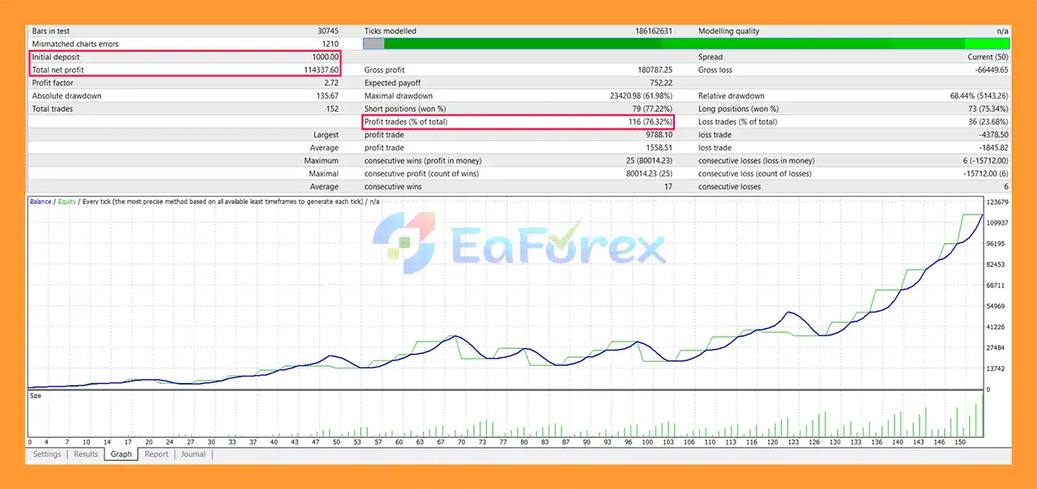Switch to the Settings tab
The image size is (1037, 489).
(47, 454)
